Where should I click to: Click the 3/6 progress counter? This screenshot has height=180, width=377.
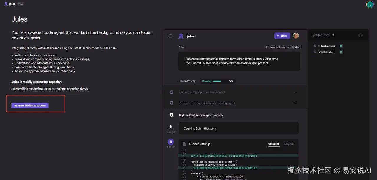231,81
